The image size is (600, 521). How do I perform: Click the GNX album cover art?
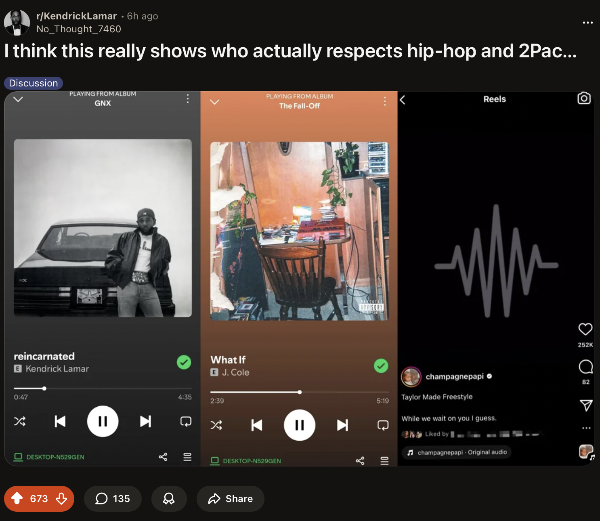tap(103, 228)
